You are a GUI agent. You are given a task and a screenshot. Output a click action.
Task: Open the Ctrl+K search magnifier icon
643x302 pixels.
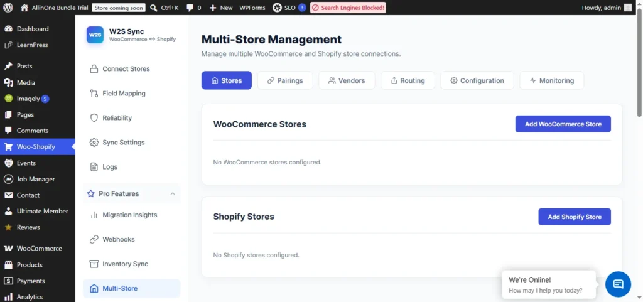coord(154,8)
